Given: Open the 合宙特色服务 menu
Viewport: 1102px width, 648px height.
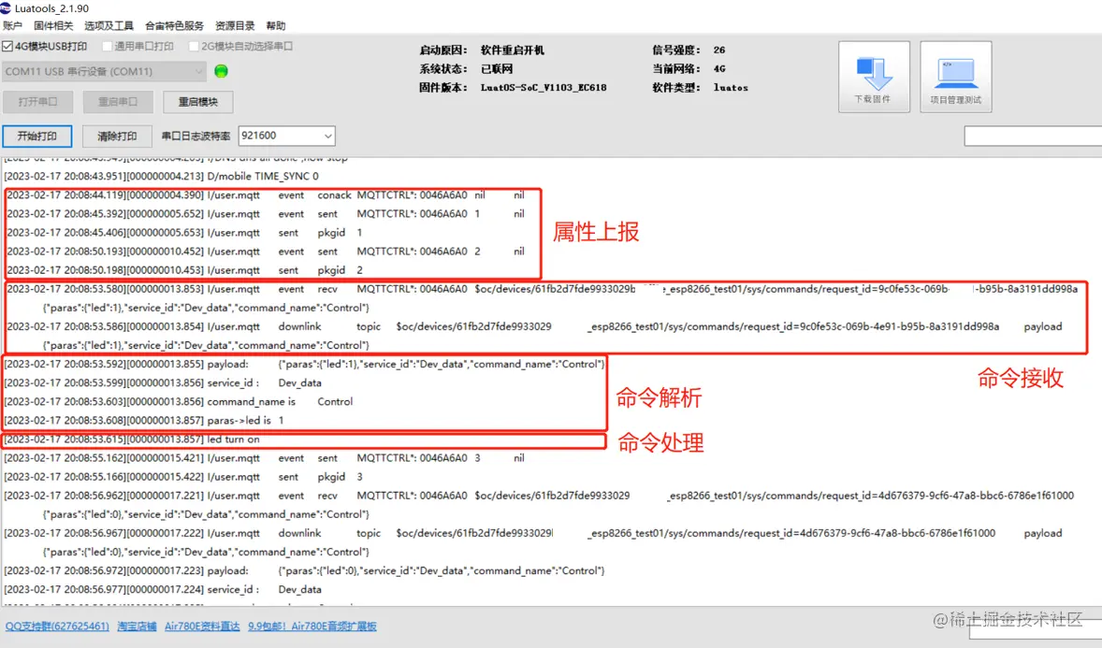Looking at the screenshot, I should click(x=174, y=26).
